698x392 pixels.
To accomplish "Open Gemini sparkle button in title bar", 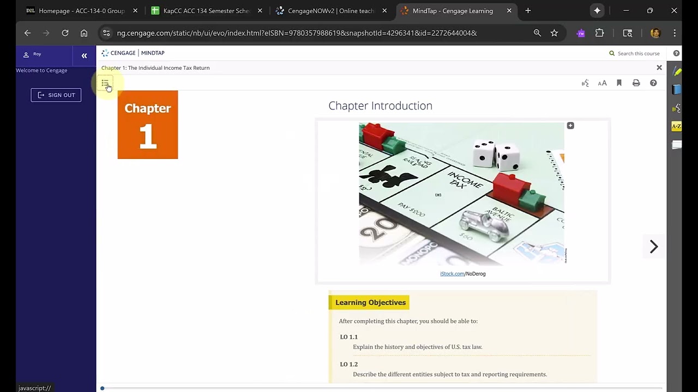I will click(x=597, y=11).
